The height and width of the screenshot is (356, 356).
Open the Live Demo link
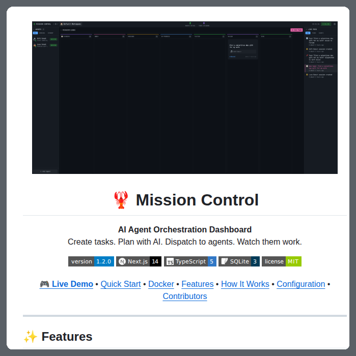tap(66, 284)
